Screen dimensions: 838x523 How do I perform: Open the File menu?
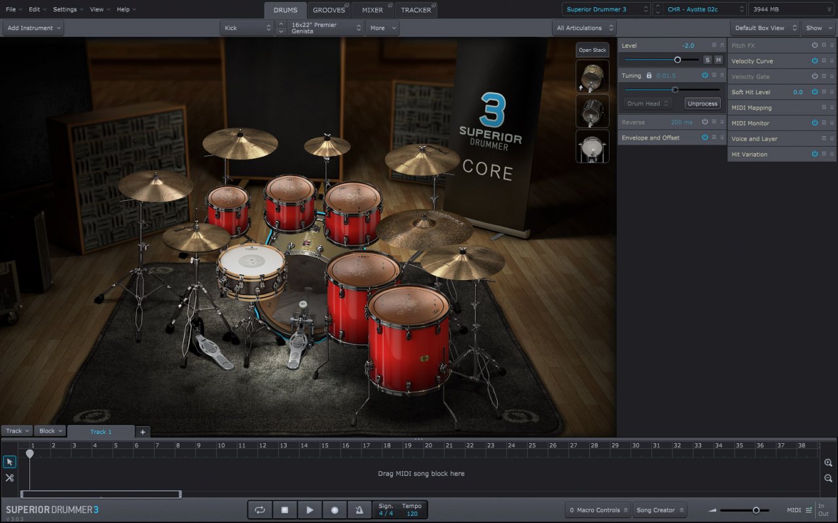13,9
